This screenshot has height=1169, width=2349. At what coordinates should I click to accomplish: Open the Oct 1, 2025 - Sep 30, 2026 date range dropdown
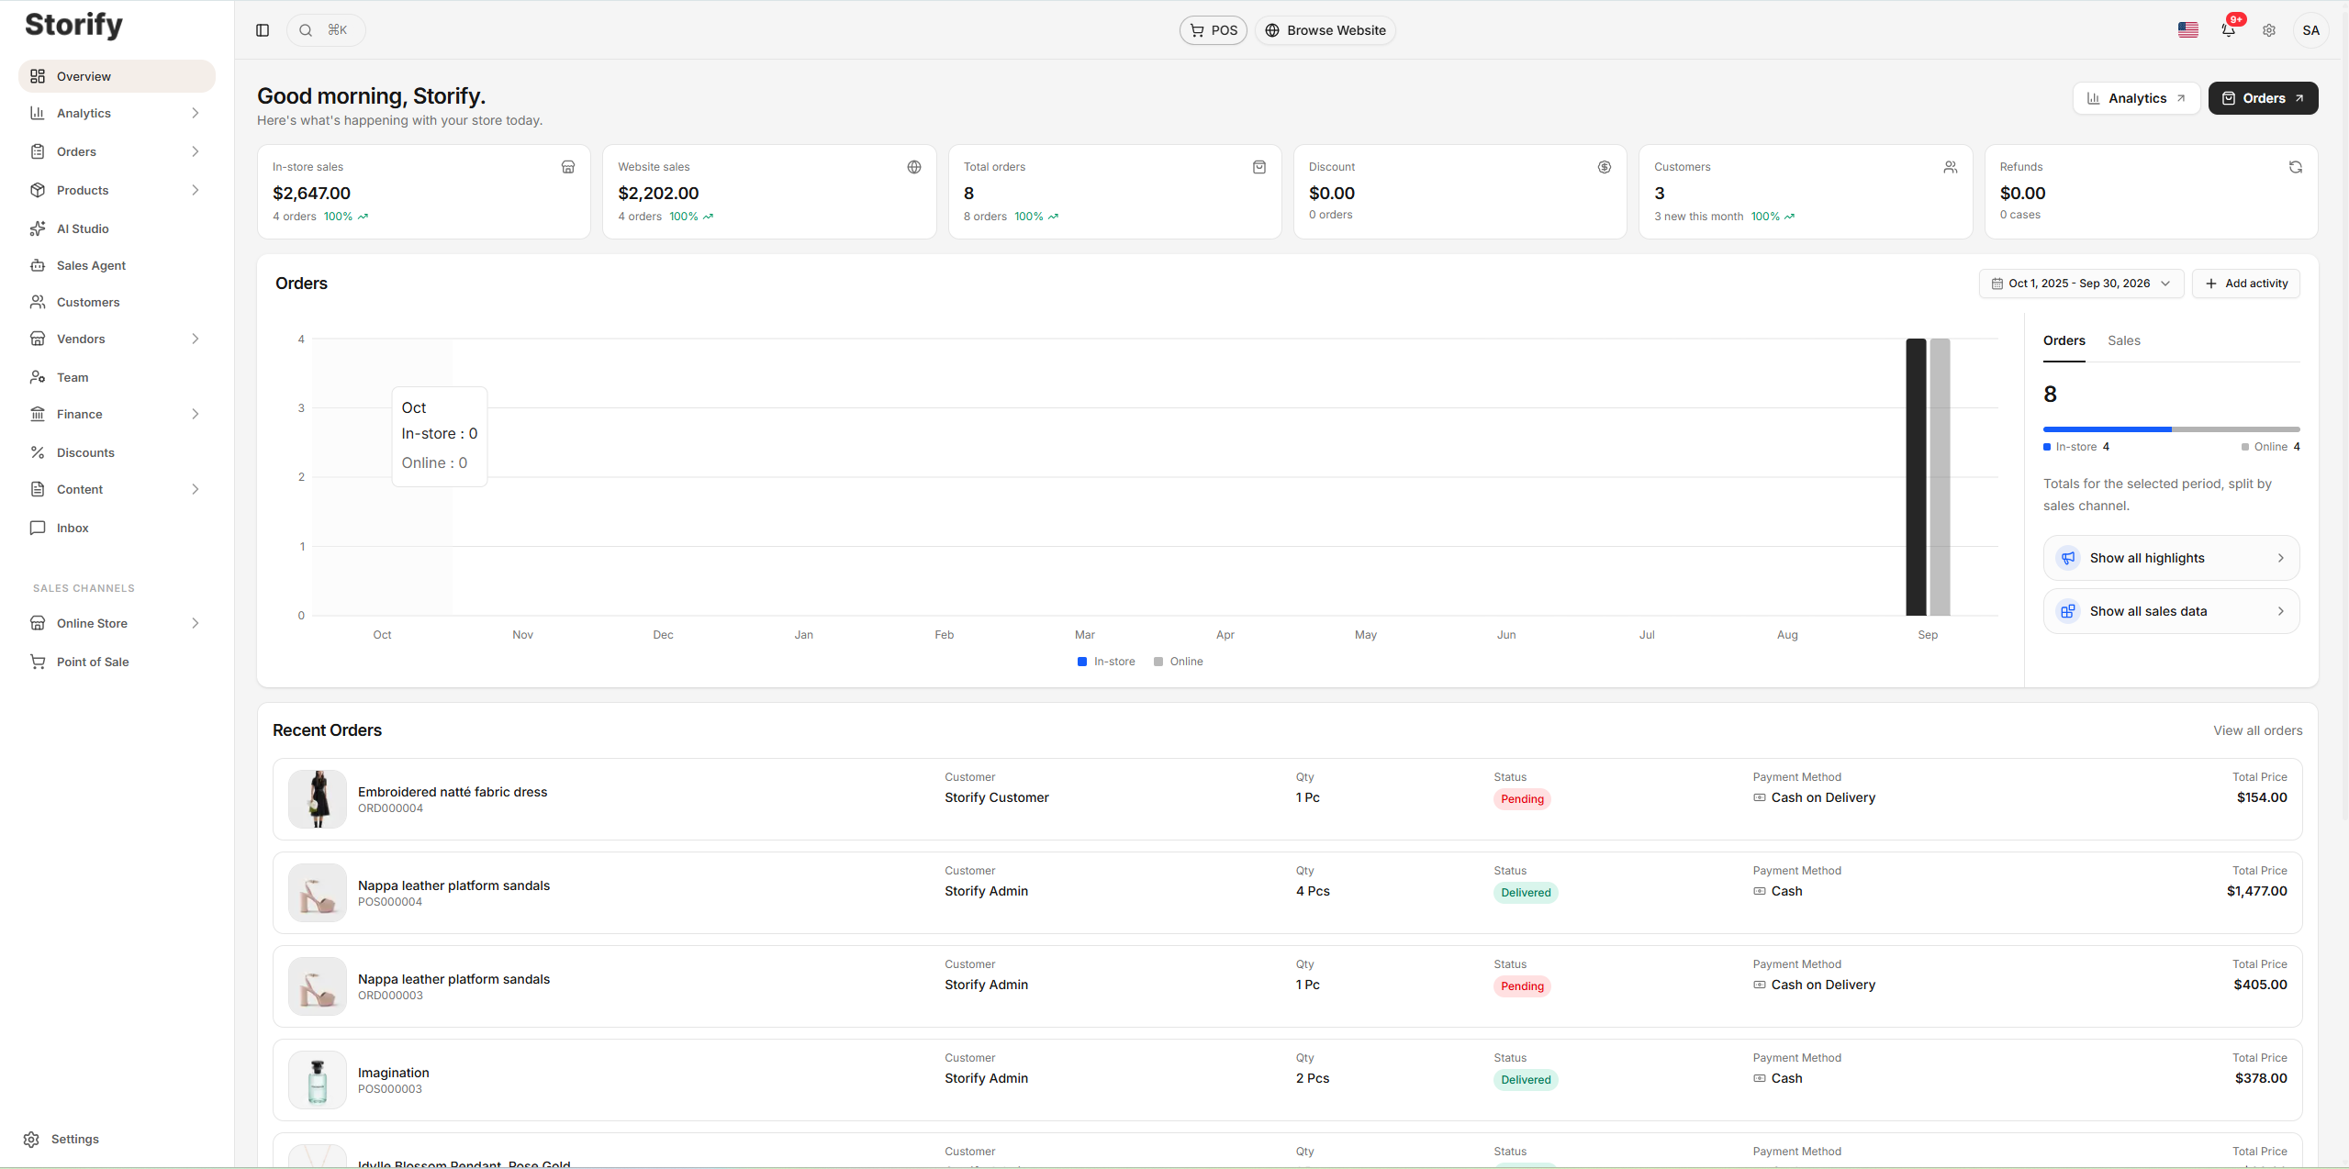pos(2081,284)
